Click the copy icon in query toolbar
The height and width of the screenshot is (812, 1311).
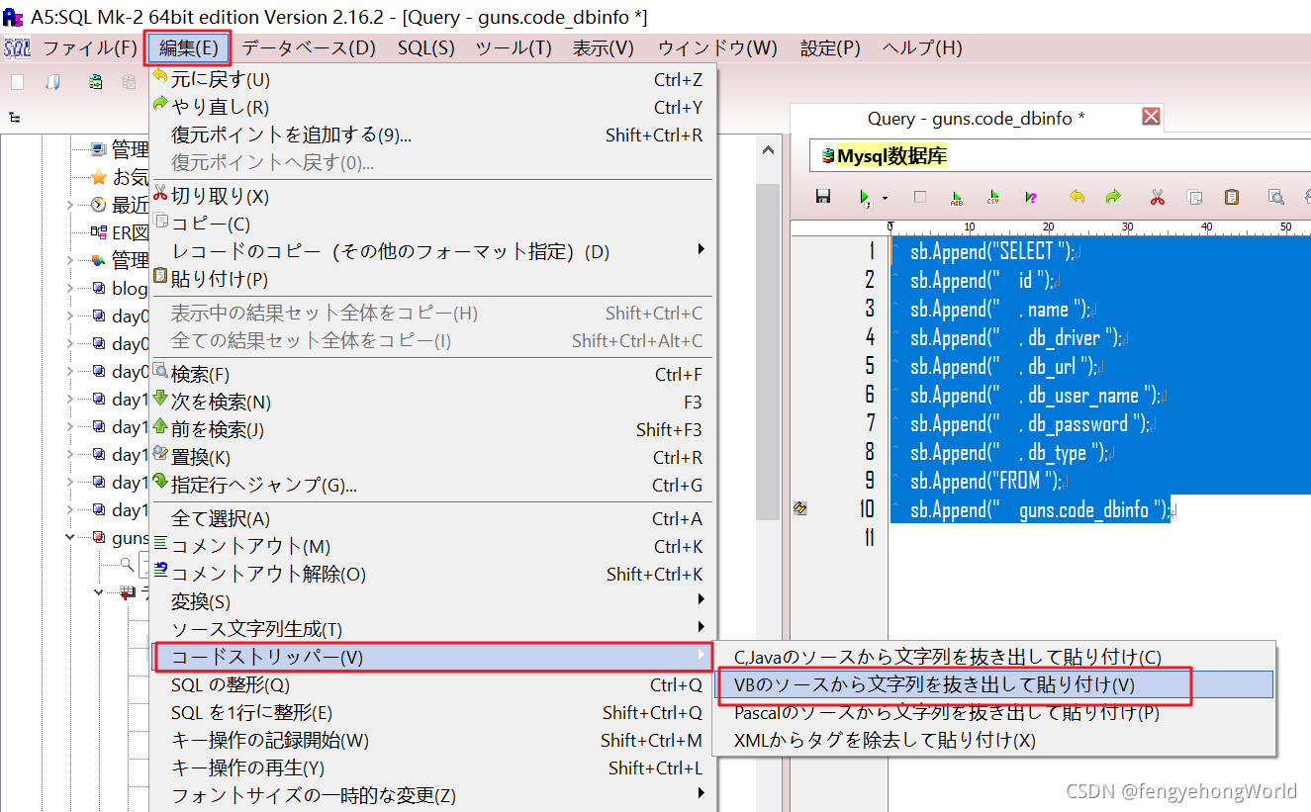(x=1194, y=197)
